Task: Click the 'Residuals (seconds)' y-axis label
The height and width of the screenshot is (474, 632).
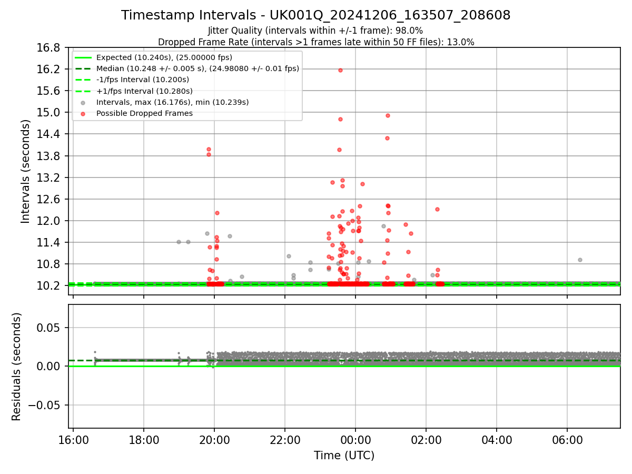Action: (17, 367)
